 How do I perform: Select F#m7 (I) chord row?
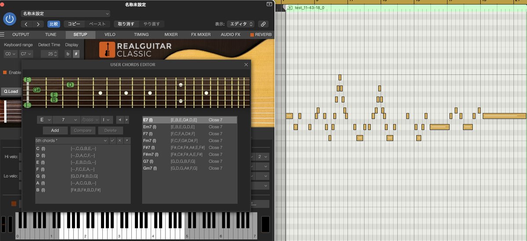pyautogui.click(x=189, y=154)
